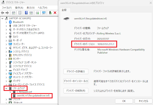Click the chip icon in properties dialog
This screenshot has height=105, width=153.
[66, 19]
